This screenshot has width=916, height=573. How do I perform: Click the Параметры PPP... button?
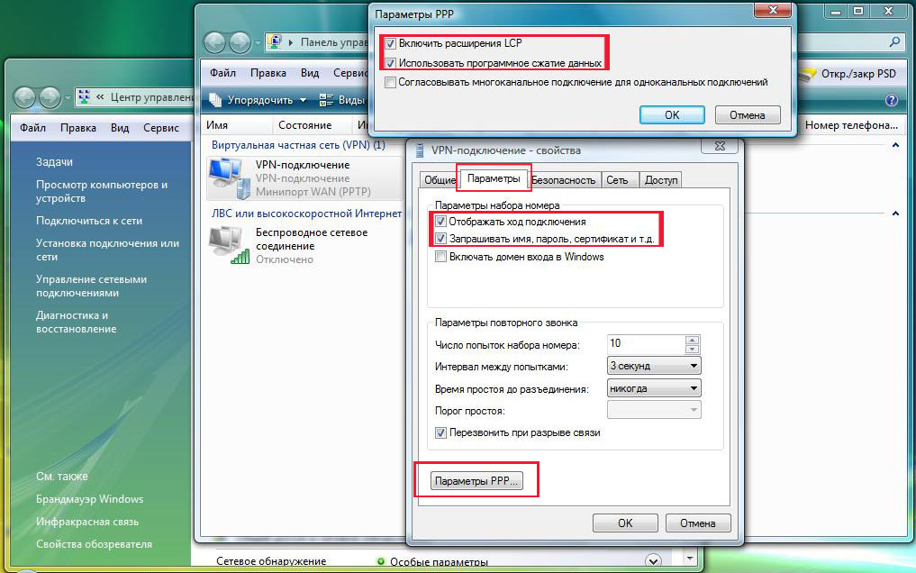pyautogui.click(x=476, y=481)
